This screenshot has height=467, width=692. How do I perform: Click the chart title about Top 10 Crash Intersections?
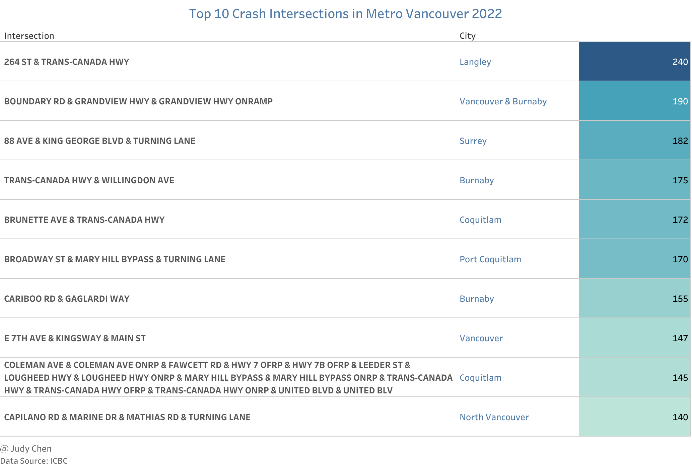pos(345,14)
